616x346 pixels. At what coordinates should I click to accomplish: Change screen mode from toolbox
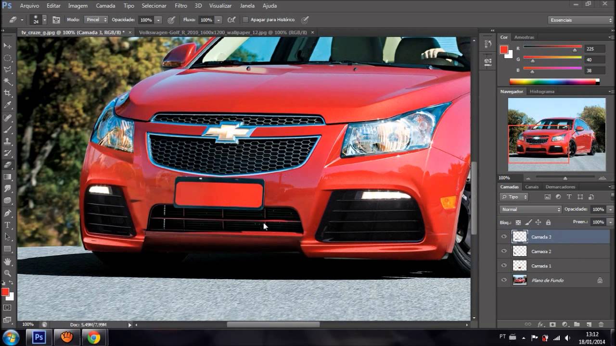(x=8, y=319)
